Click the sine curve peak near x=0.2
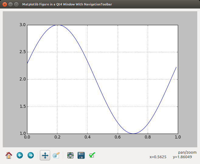 [57, 25]
